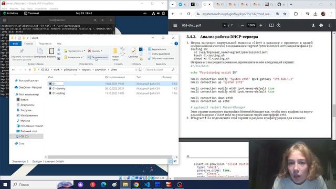Click the Copy (Копировать) ribbon icon
Image resolution: width=336 pixels, height=189 pixels.
pos(40,53)
